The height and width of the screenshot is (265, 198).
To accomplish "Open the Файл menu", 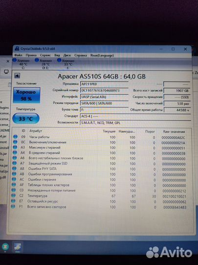I will (18, 55).
